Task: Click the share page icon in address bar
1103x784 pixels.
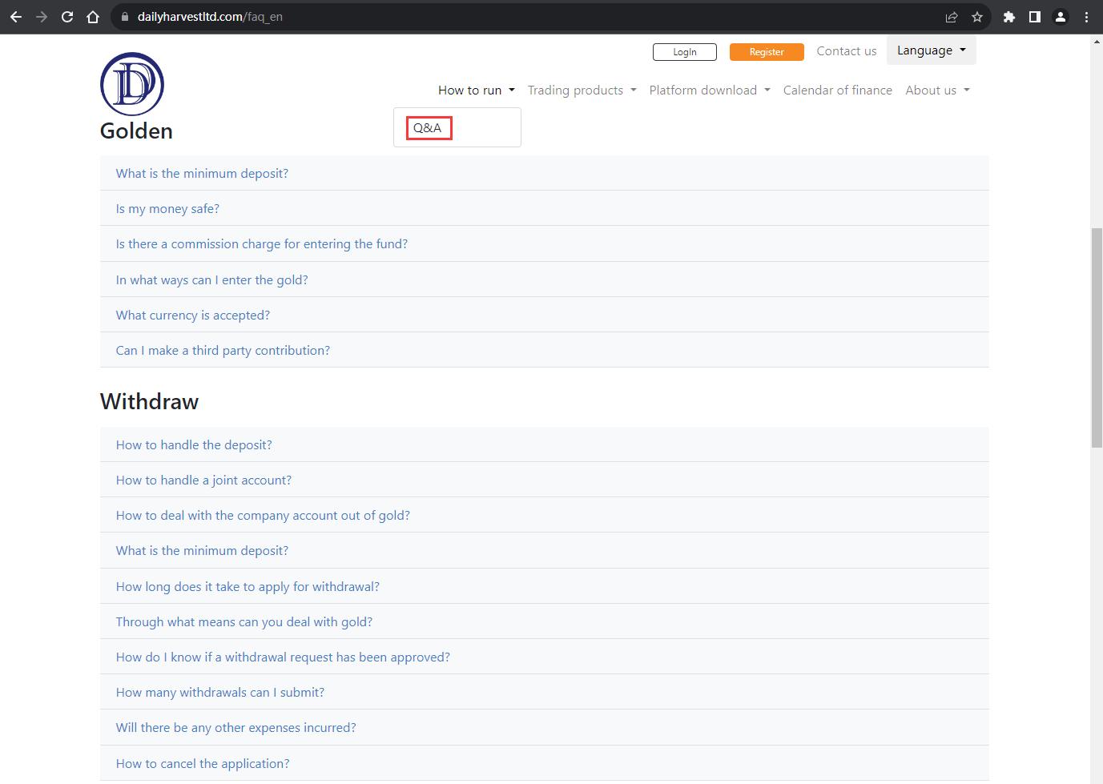Action: pyautogui.click(x=952, y=17)
